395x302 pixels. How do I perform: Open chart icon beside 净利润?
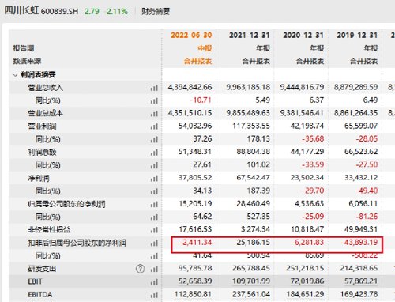click(154, 179)
